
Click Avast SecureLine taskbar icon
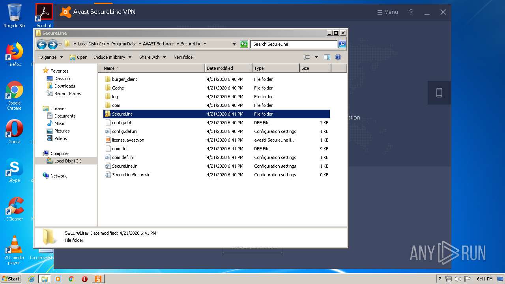point(98,279)
